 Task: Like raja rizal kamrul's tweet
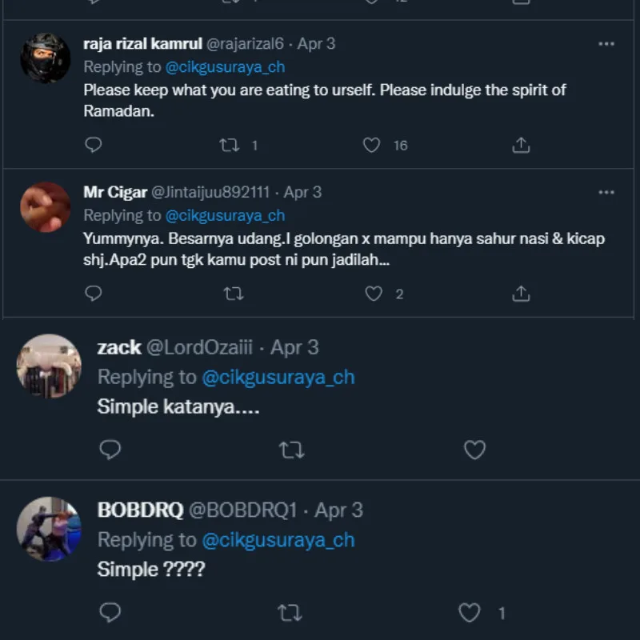click(x=371, y=145)
